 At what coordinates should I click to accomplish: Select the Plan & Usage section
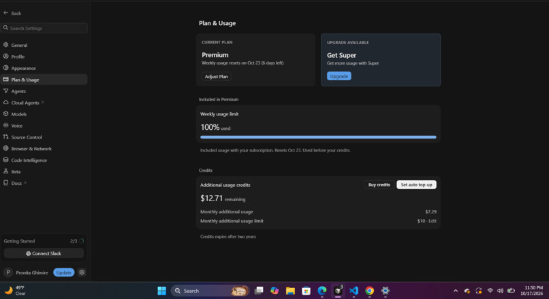point(44,80)
